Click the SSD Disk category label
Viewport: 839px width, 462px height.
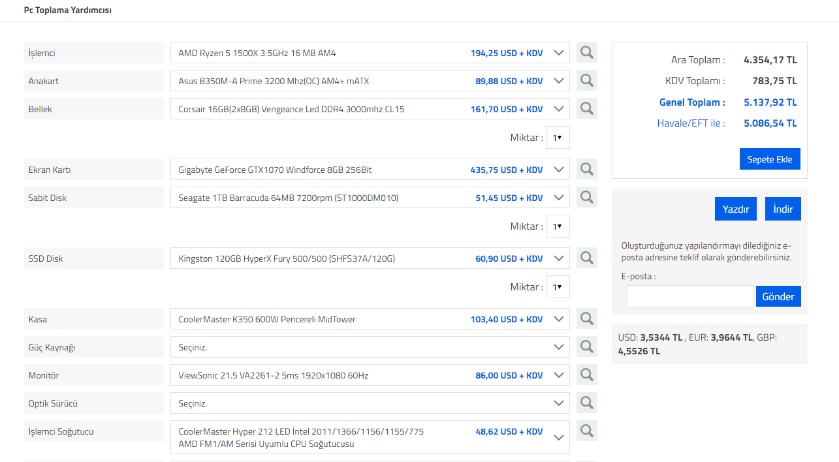(x=93, y=258)
